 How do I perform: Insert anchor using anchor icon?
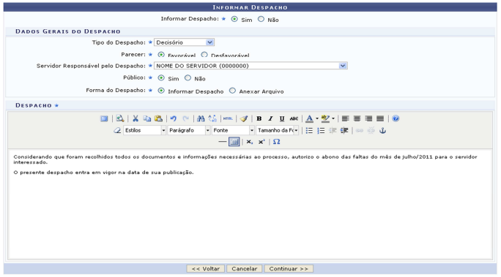382,130
